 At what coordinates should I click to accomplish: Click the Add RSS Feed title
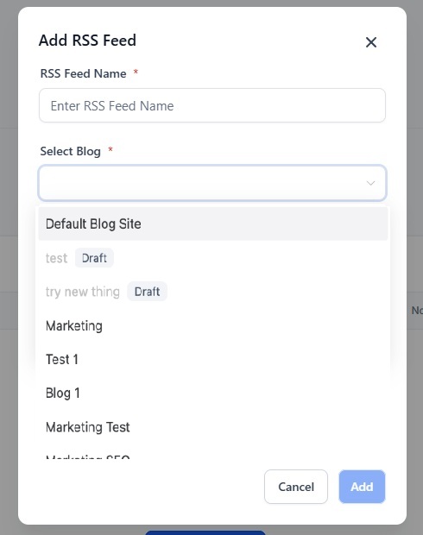[87, 41]
